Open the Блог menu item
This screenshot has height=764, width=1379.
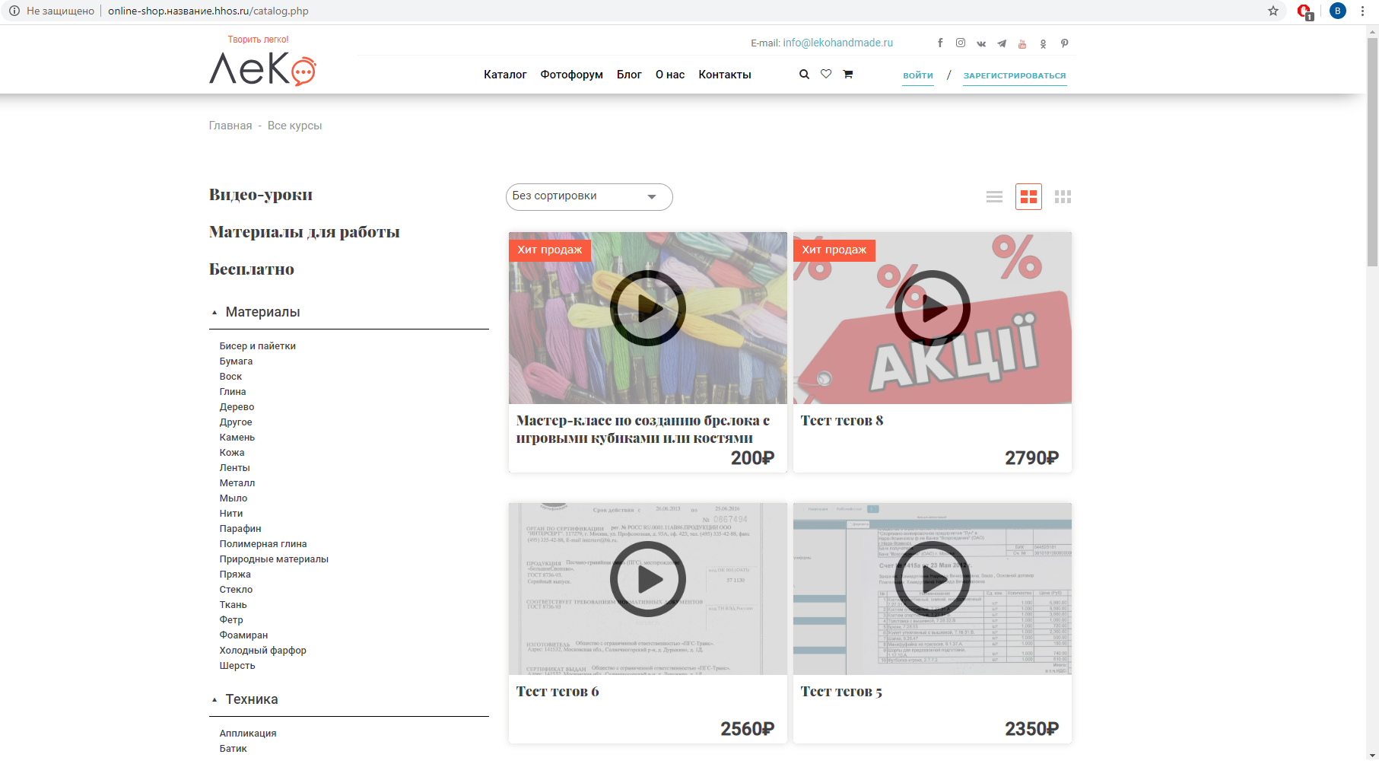coord(629,75)
